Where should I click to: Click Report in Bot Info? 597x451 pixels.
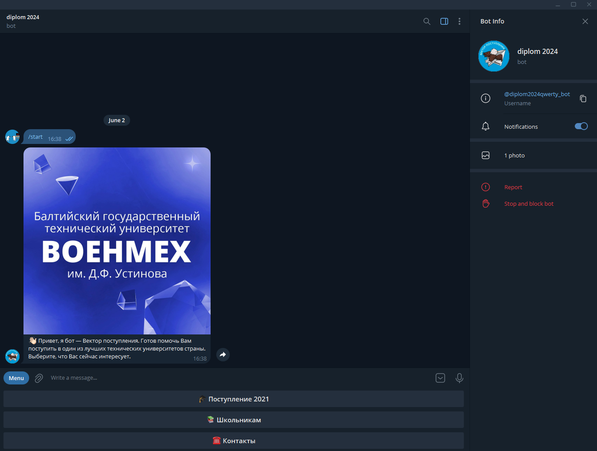pyautogui.click(x=513, y=187)
